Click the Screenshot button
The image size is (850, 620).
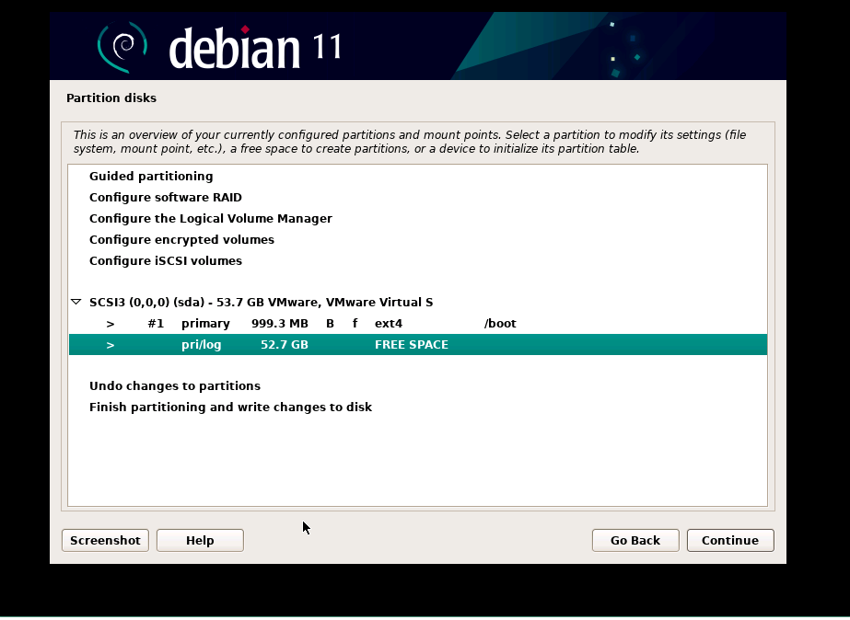click(x=105, y=540)
